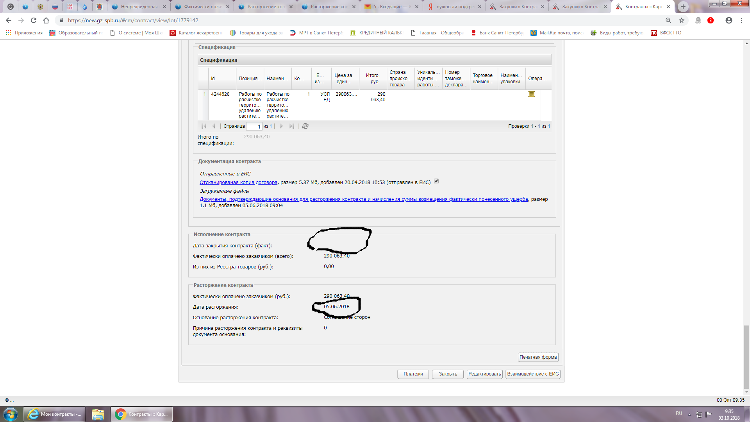
Task: Open the Yandex extension icon
Action: pos(711,20)
